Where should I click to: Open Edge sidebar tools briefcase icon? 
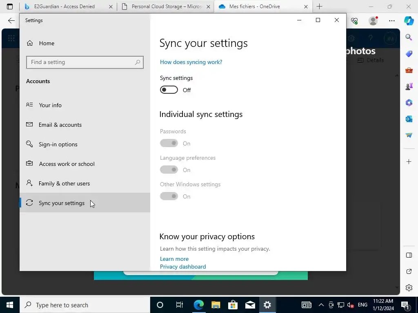[409, 70]
